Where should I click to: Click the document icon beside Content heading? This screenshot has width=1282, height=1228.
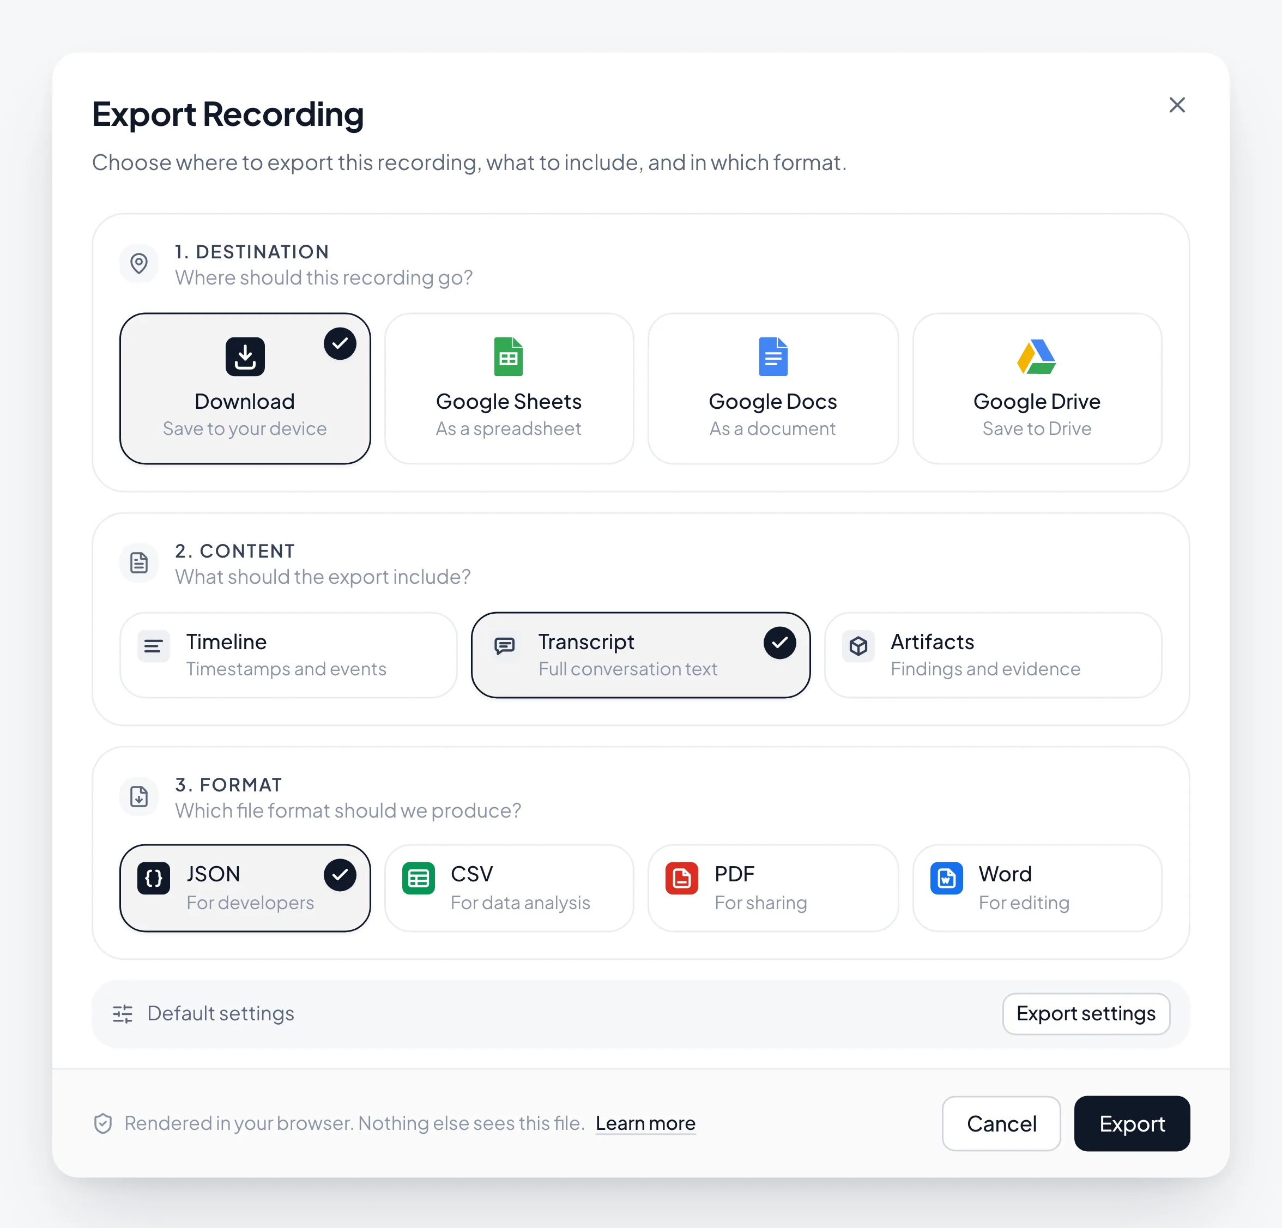[x=138, y=563]
